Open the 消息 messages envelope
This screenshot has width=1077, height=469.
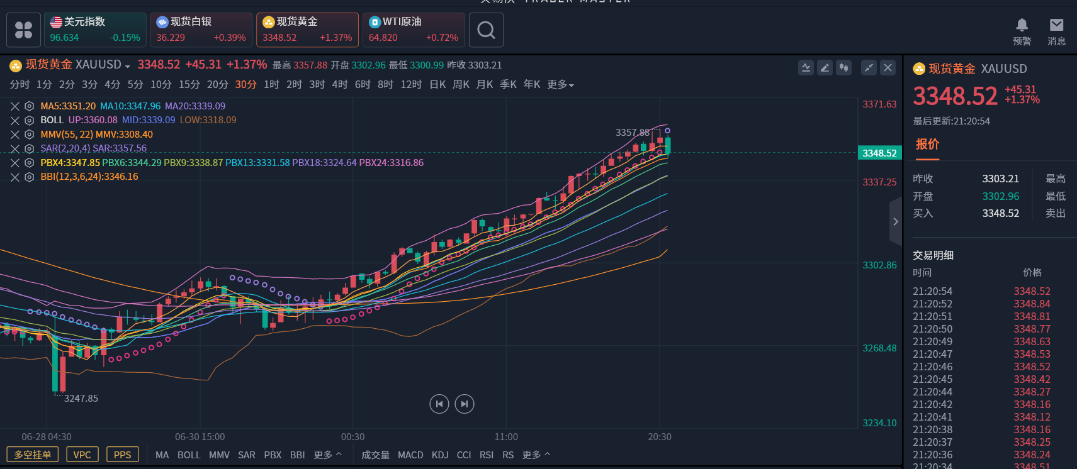coord(1056,32)
